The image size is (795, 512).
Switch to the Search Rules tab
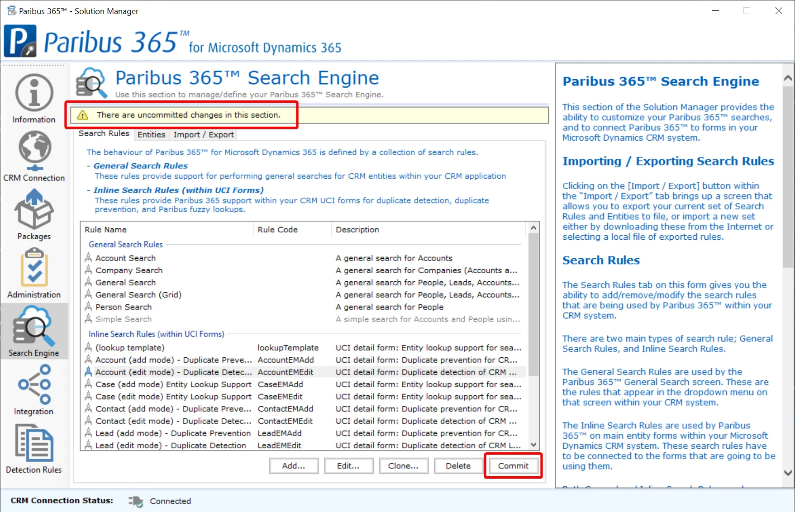click(104, 133)
